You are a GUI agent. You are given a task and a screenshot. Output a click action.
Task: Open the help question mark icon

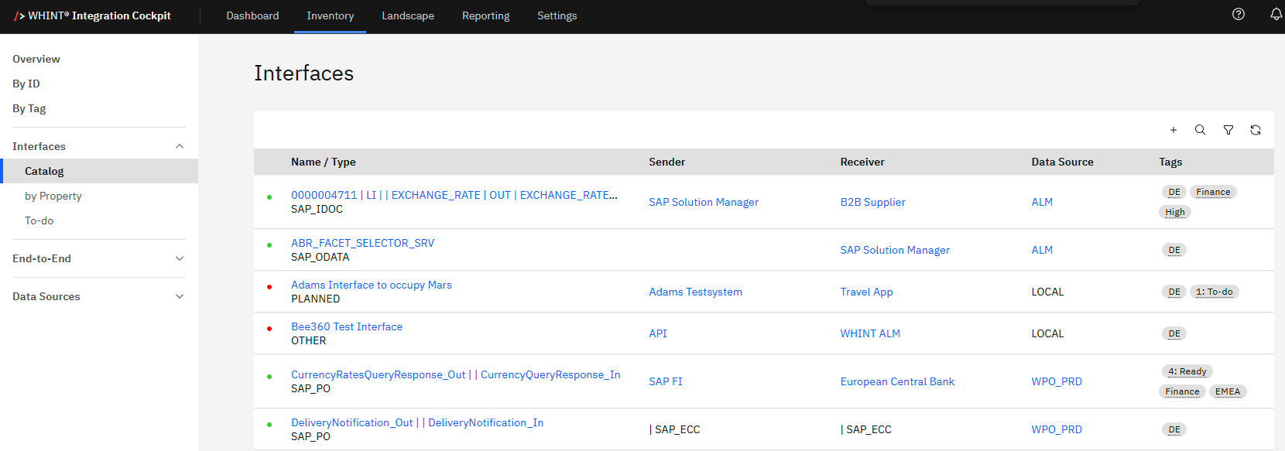click(x=1239, y=15)
